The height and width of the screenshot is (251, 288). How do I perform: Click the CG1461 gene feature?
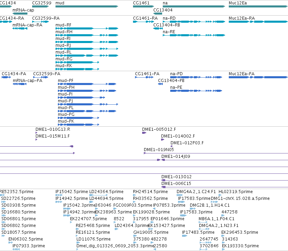[x=143, y=6]
